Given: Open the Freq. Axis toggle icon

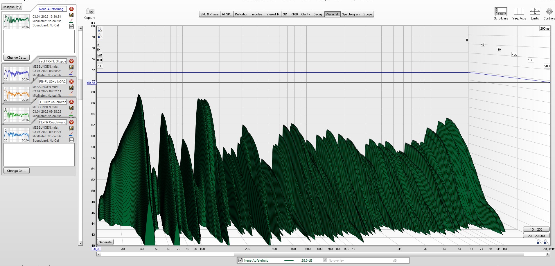Looking at the screenshot, I should click(519, 12).
